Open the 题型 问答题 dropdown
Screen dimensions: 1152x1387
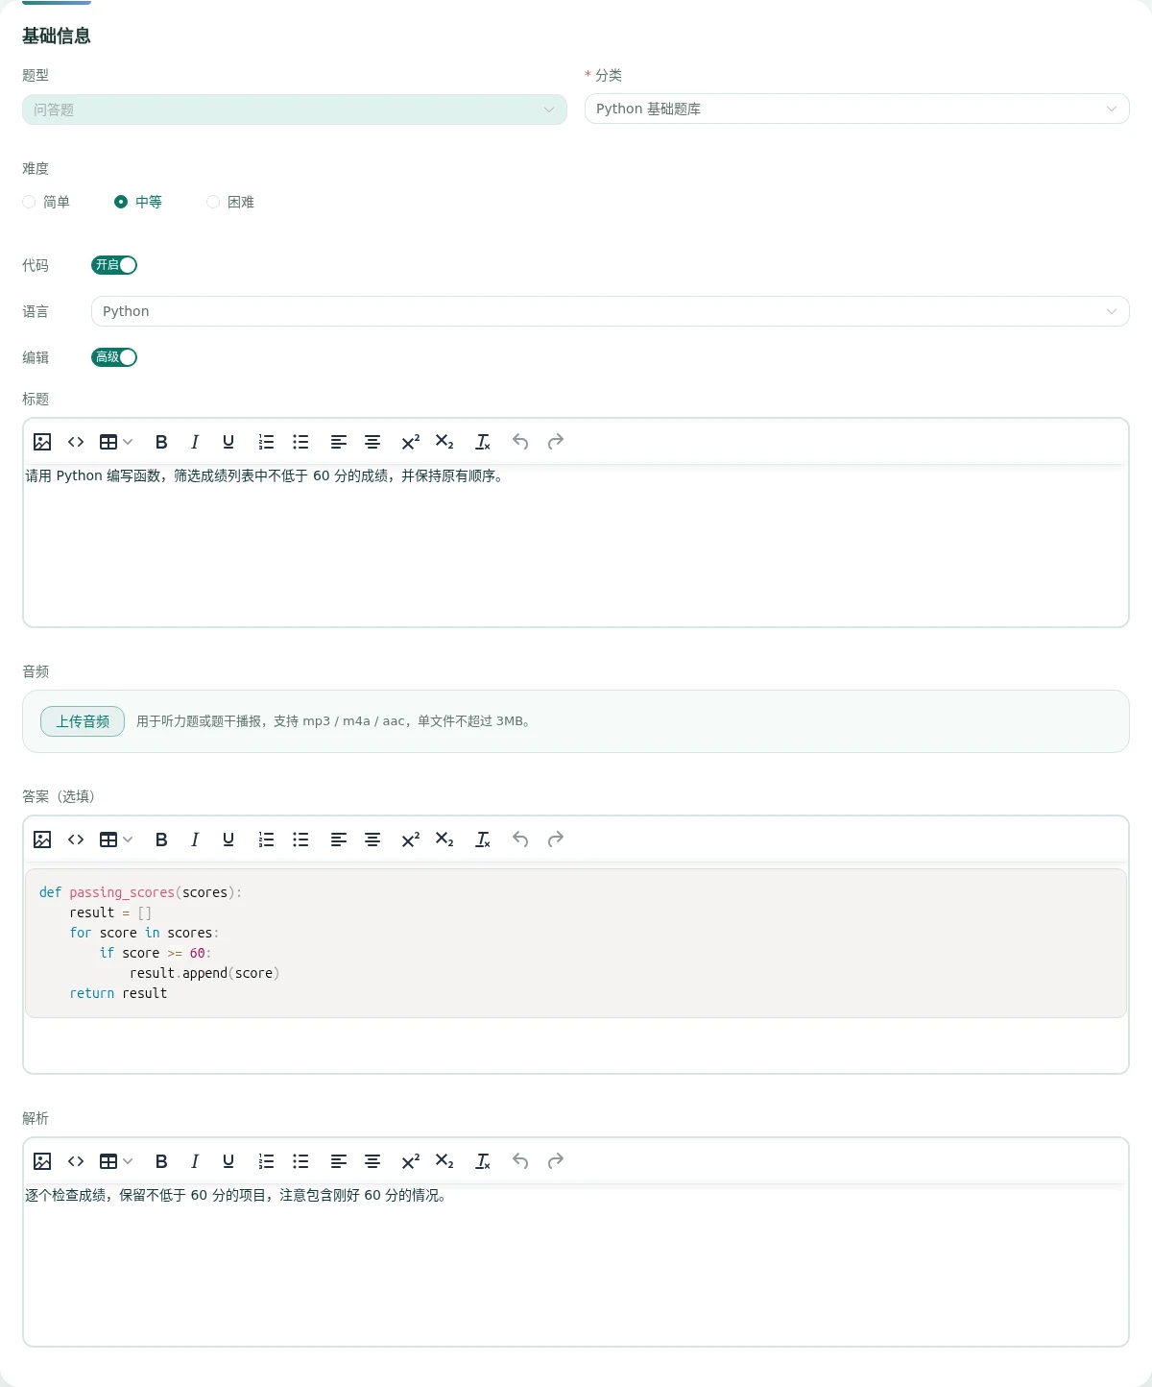(295, 109)
